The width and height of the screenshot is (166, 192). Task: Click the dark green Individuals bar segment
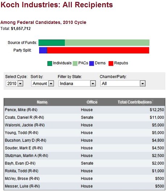coord(51,43)
